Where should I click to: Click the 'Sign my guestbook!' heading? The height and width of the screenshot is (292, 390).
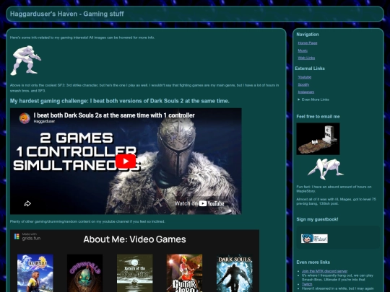[x=317, y=219]
